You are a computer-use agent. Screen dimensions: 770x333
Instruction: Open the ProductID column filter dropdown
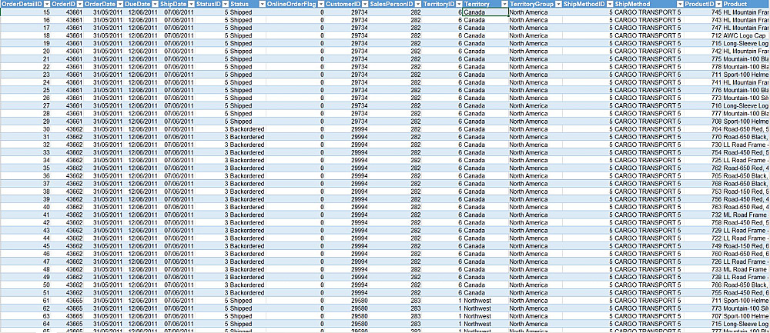pyautogui.click(x=718, y=3)
